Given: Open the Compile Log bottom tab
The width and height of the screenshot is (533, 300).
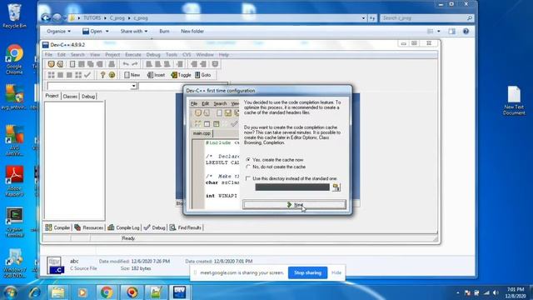Looking at the screenshot, I should [124, 227].
